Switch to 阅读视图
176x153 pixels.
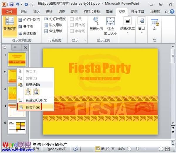point(27,33)
